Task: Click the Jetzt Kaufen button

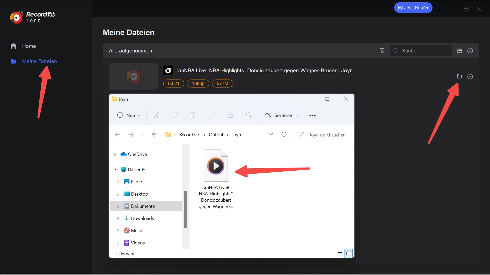Action: point(413,8)
